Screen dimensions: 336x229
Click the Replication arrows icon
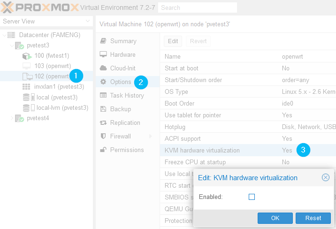(103, 123)
